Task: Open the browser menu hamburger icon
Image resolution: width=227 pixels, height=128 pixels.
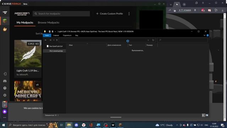Action: coord(203,3)
